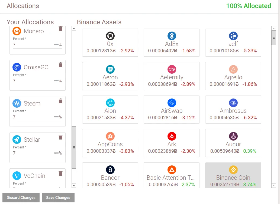Click Binance Assets scrollbar up arrow
This screenshot has width=280, height=204.
coord(273,28)
